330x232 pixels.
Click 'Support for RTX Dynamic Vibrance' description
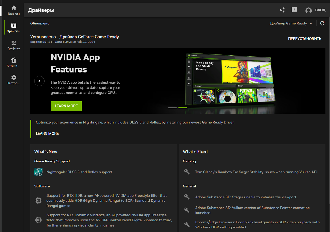pos(109,220)
